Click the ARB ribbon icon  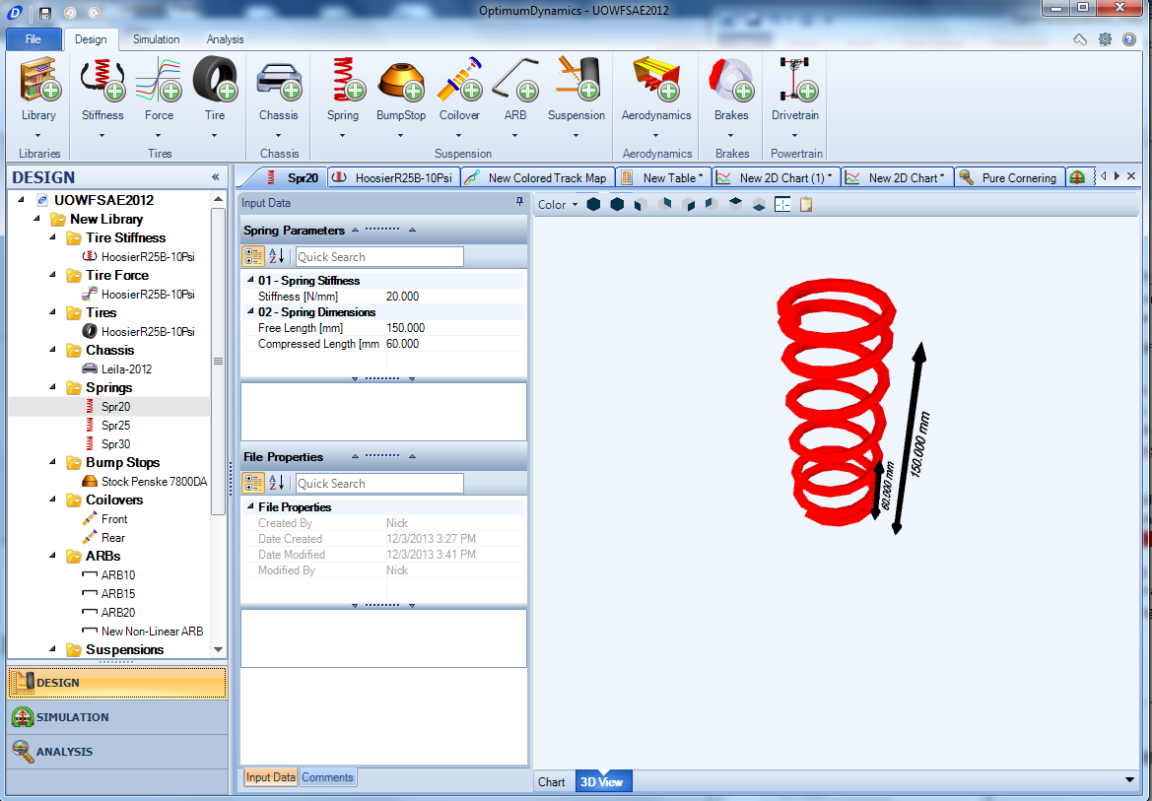click(x=515, y=81)
